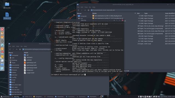Launch Vivaldi from the left dock

click(2, 29)
